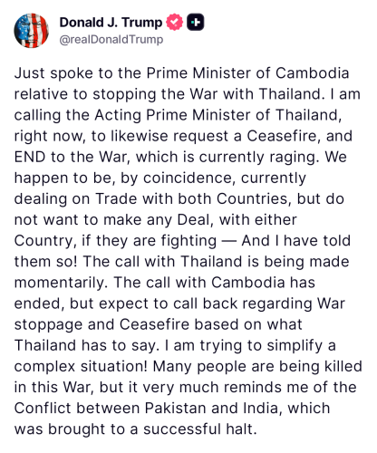Click the word "Countries" in the post

[254, 199]
